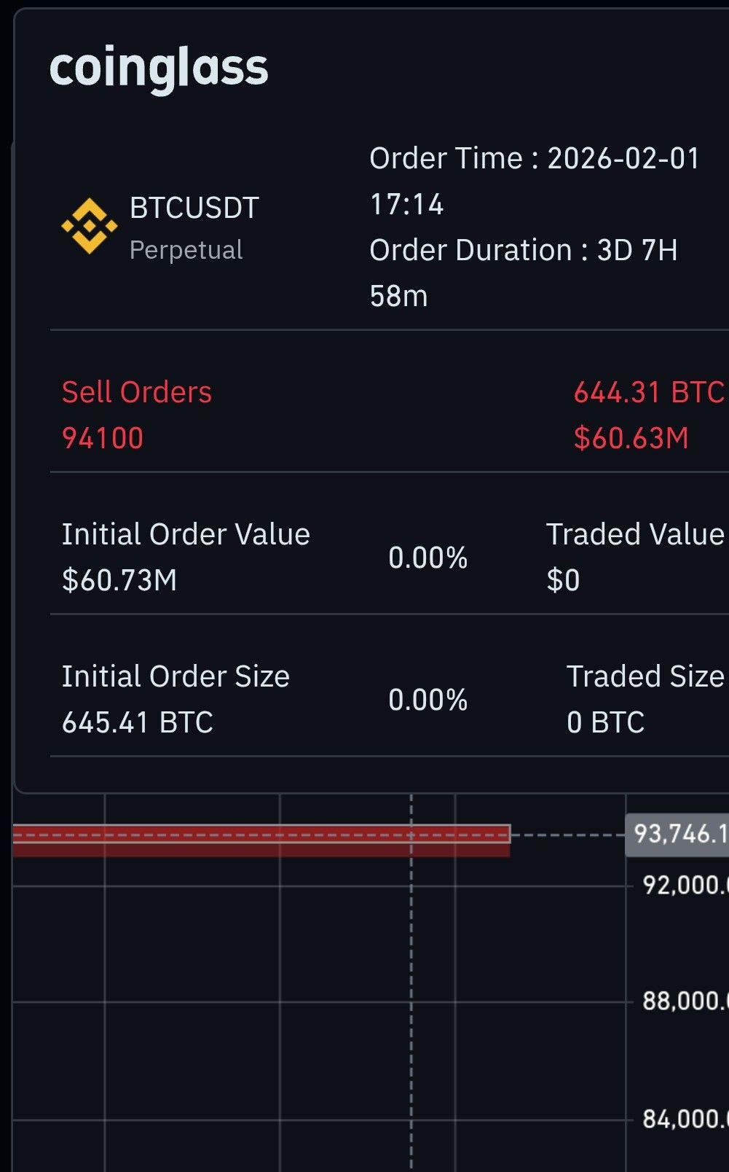Image resolution: width=729 pixels, height=1172 pixels.
Task: Click the Initial Order Size label
Action: (176, 676)
